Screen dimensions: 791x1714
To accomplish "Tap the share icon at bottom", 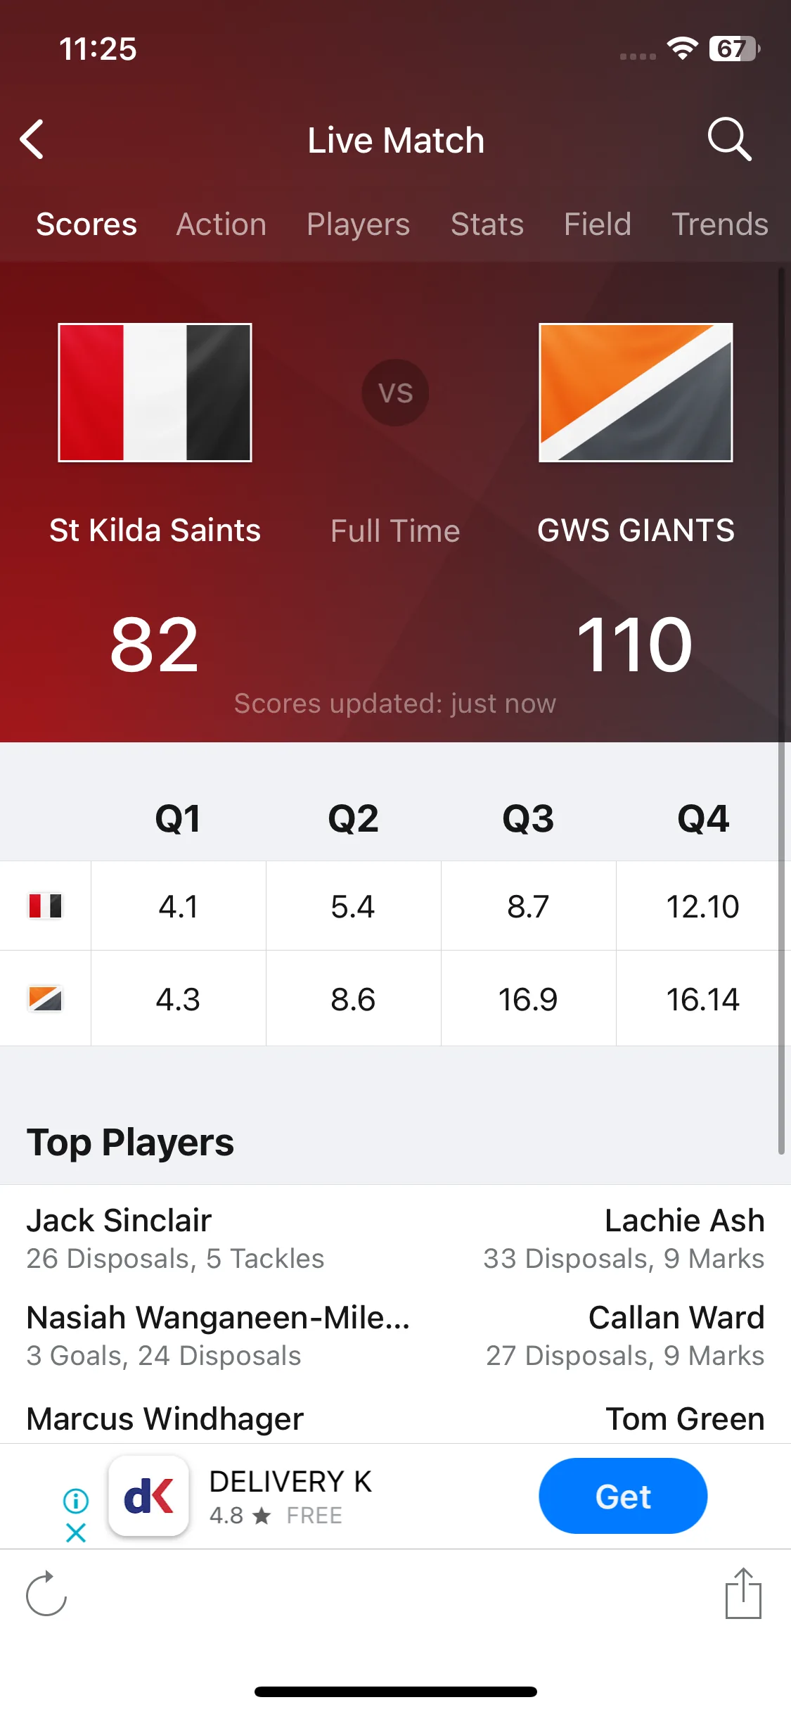I will (743, 1593).
